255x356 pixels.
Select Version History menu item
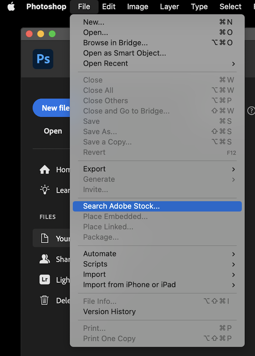pos(157,312)
